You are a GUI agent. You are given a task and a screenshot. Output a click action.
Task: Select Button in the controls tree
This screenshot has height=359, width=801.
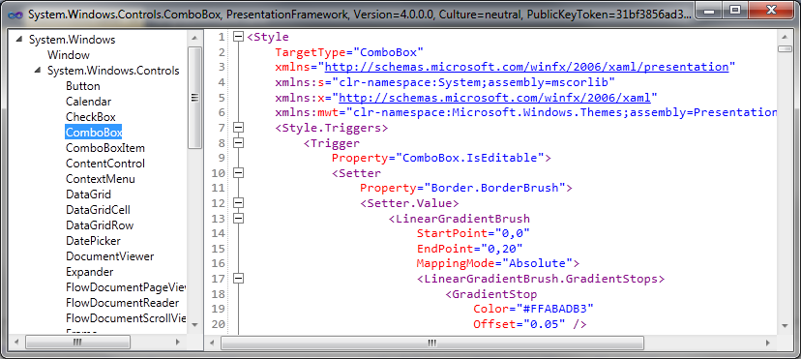coord(83,86)
